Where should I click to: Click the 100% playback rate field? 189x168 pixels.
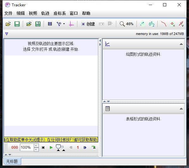tap(27, 148)
